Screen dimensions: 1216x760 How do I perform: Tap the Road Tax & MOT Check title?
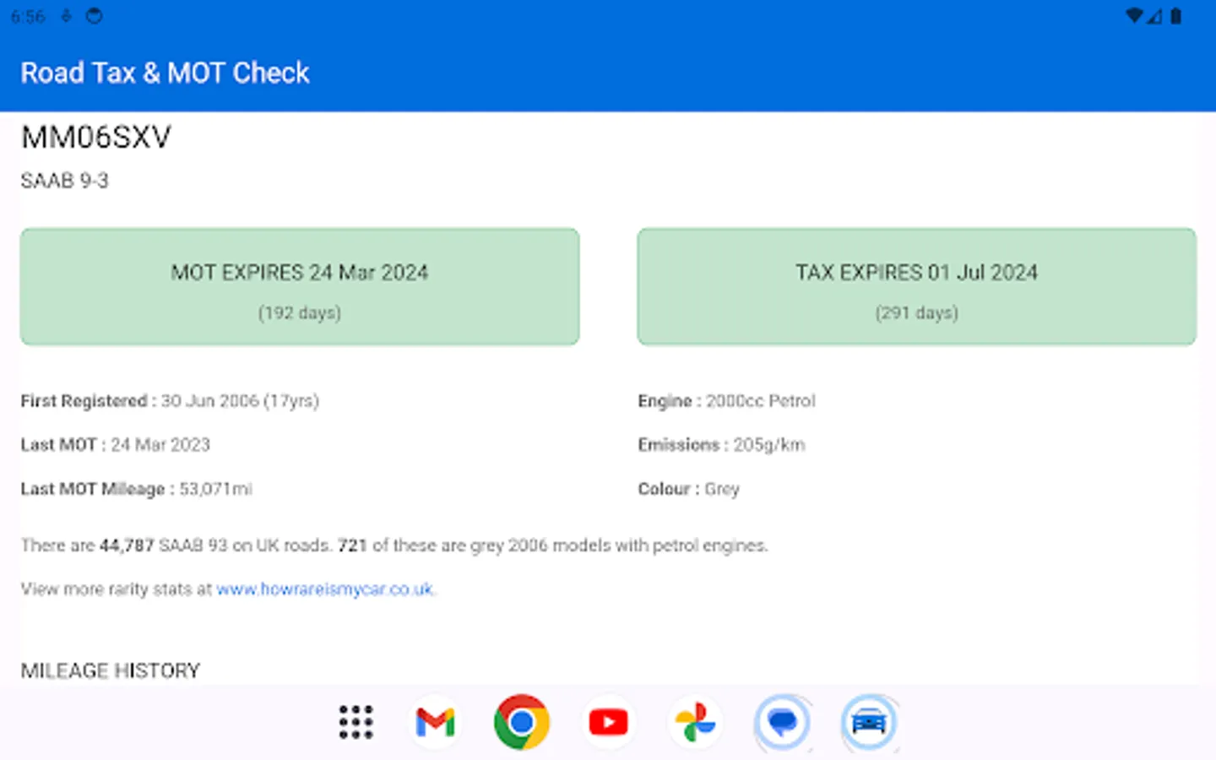pos(166,73)
